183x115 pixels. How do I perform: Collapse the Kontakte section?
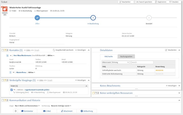[89, 50]
